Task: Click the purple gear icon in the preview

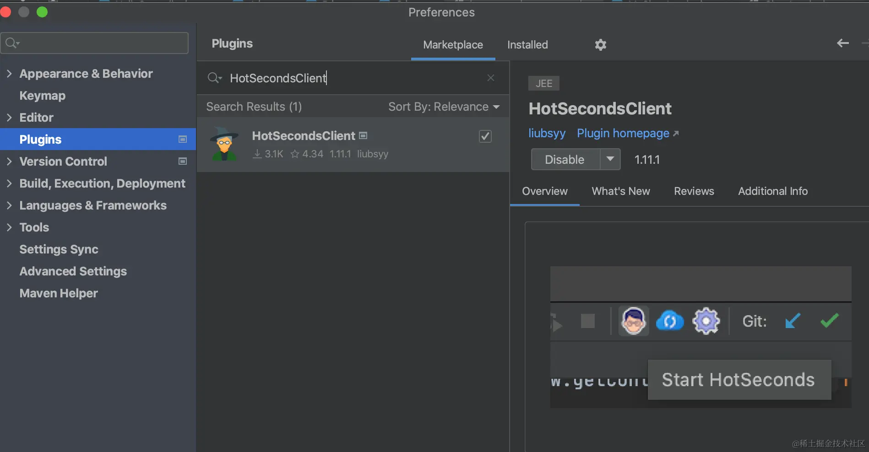Action: pos(706,321)
